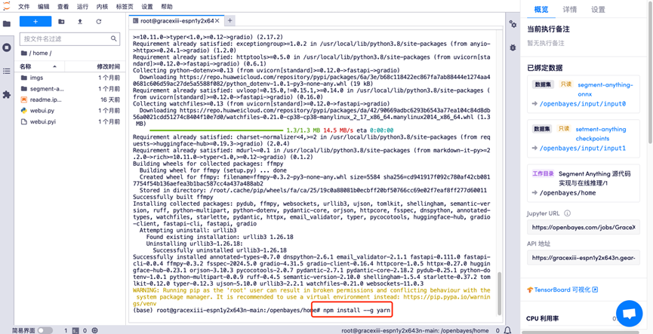Click the search magnifier in file filter
Screen dimensions: 653x334
pos(114,38)
